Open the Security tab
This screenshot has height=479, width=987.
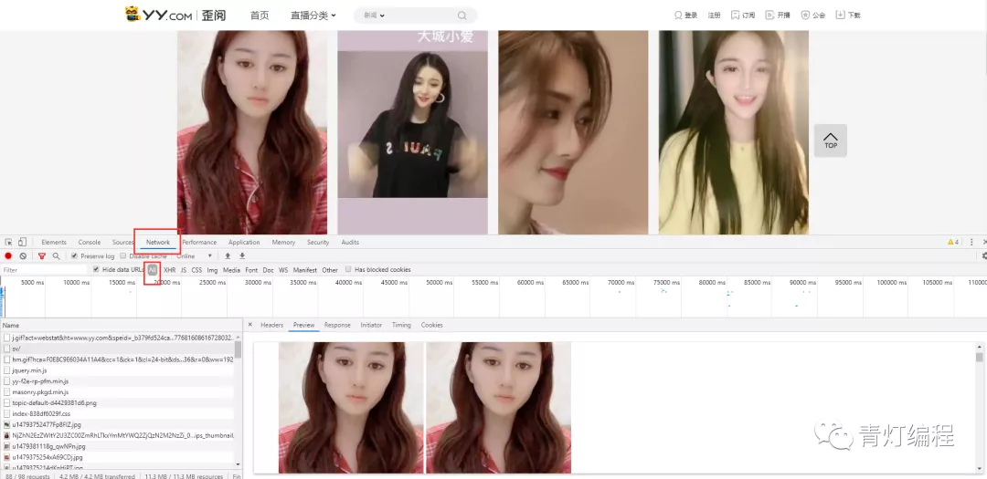[318, 242]
